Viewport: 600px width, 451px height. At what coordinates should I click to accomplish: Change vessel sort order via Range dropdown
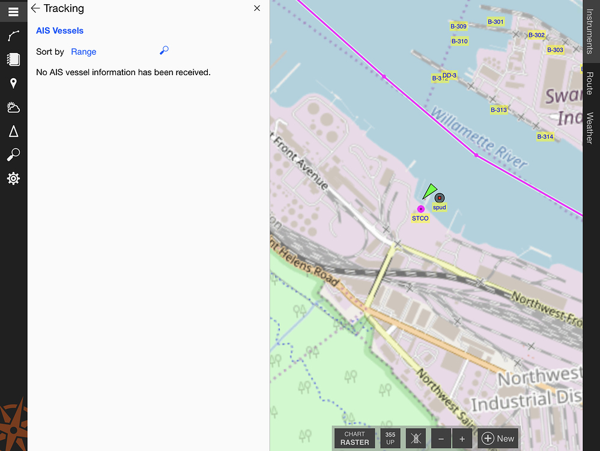[x=83, y=52]
